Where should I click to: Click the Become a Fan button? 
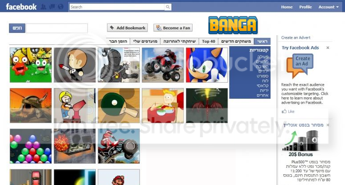tap(173, 28)
